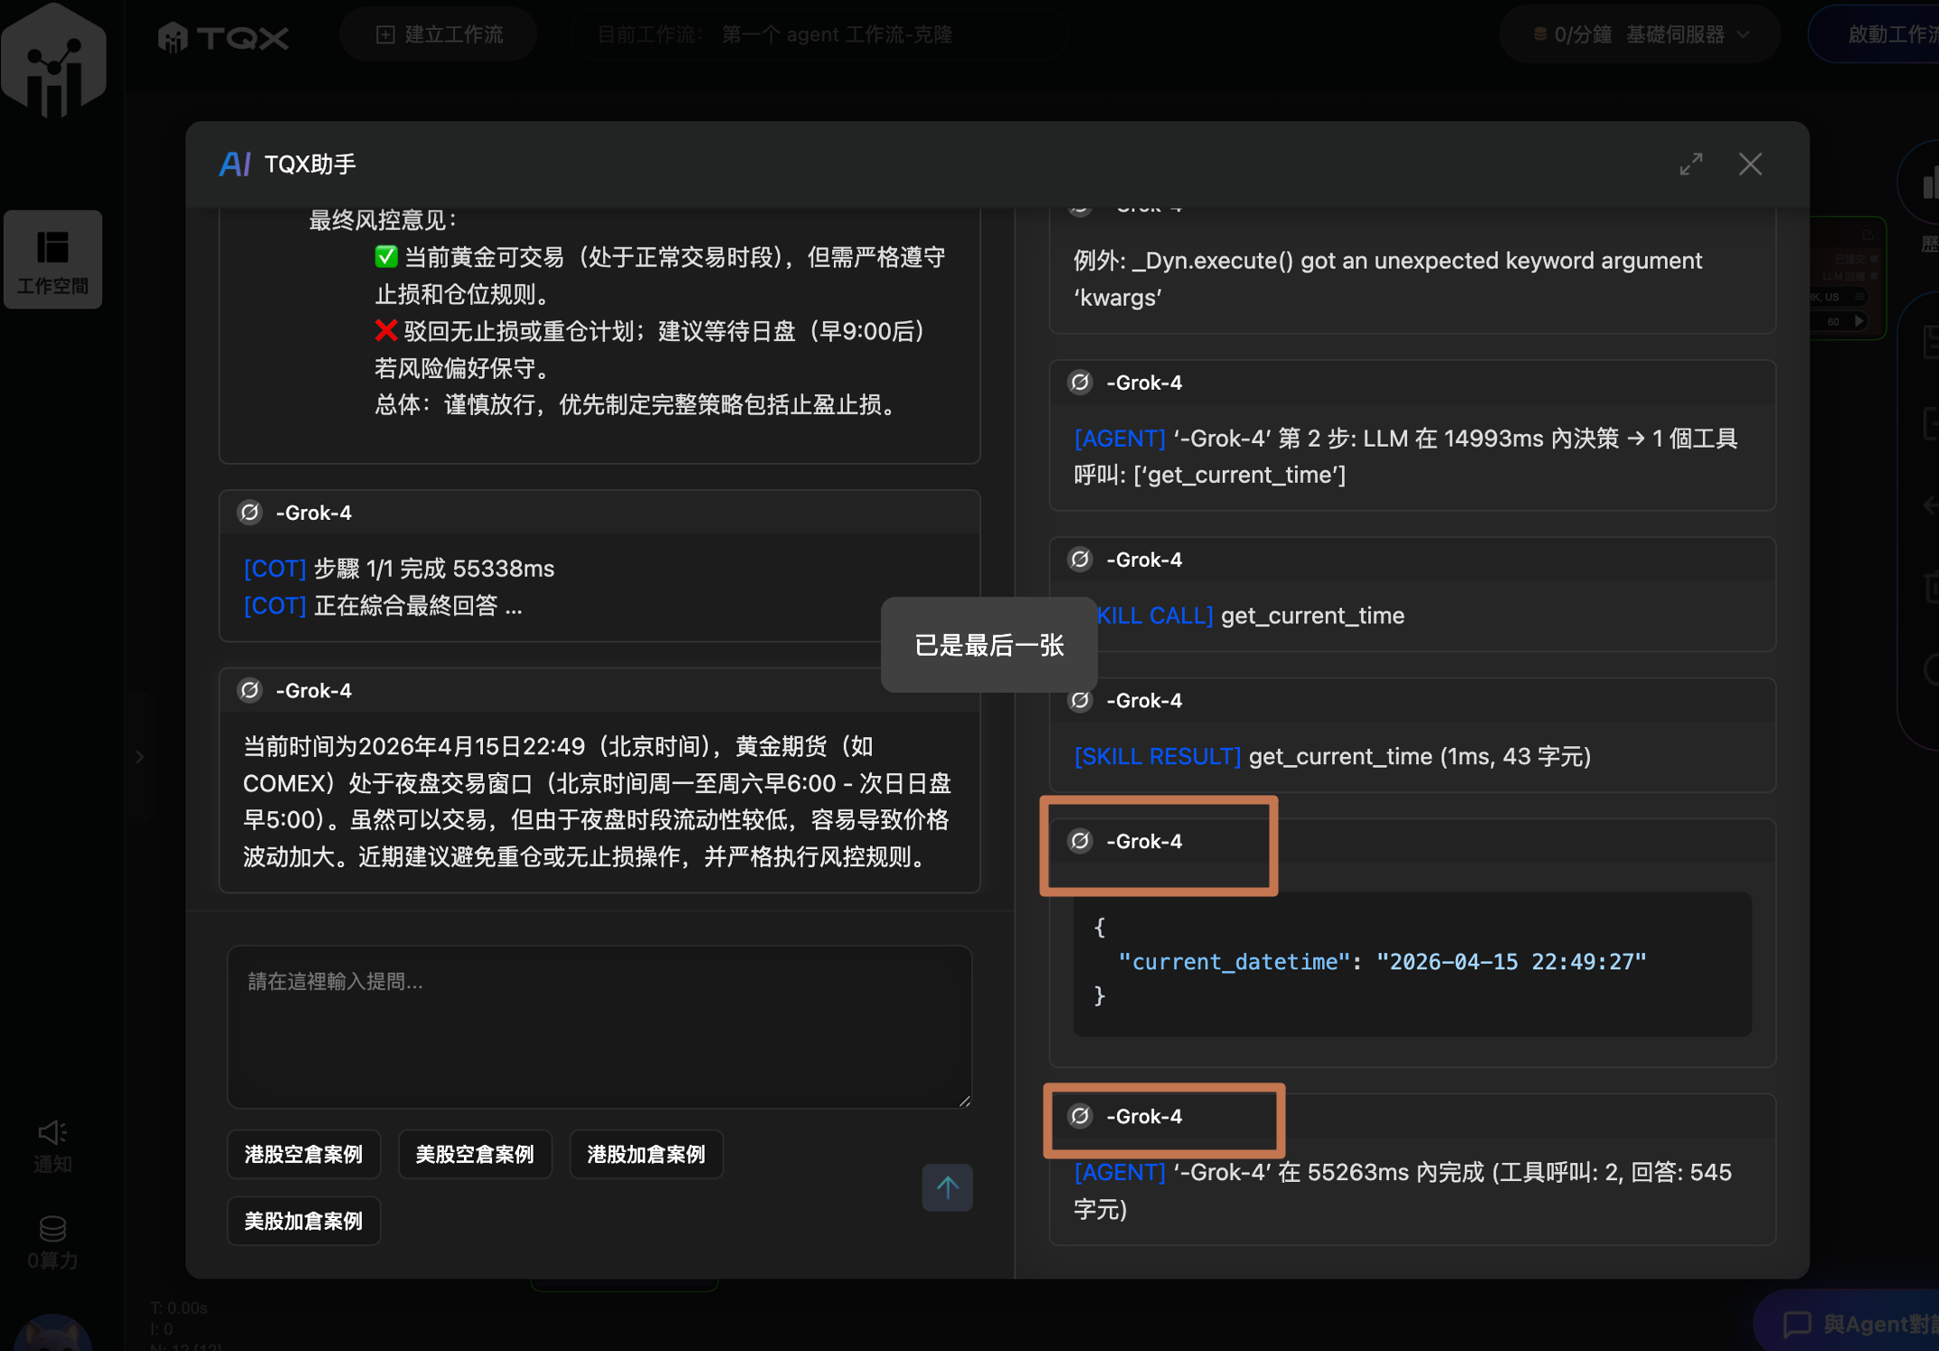Screen dimensions: 1939x1351
Task: Focus the question input text area
Action: pyautogui.click(x=599, y=1025)
